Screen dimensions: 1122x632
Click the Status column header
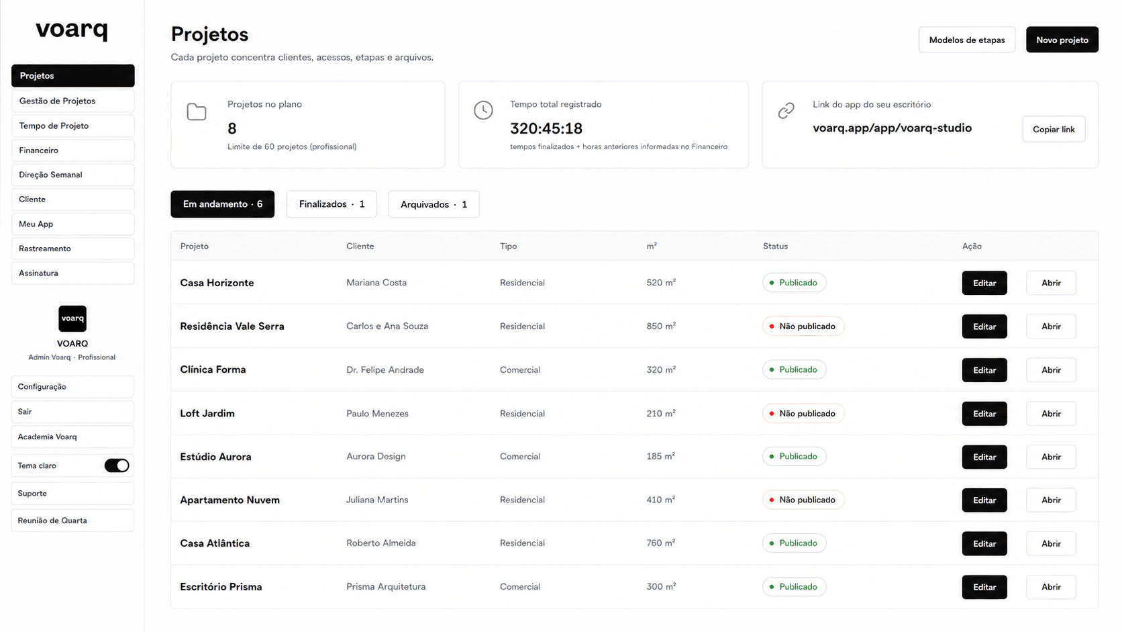(775, 246)
